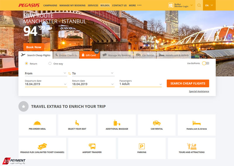Open the Airport Transfer card label
Image resolution: width=234 pixels, height=166 pixels.
tap(92, 152)
